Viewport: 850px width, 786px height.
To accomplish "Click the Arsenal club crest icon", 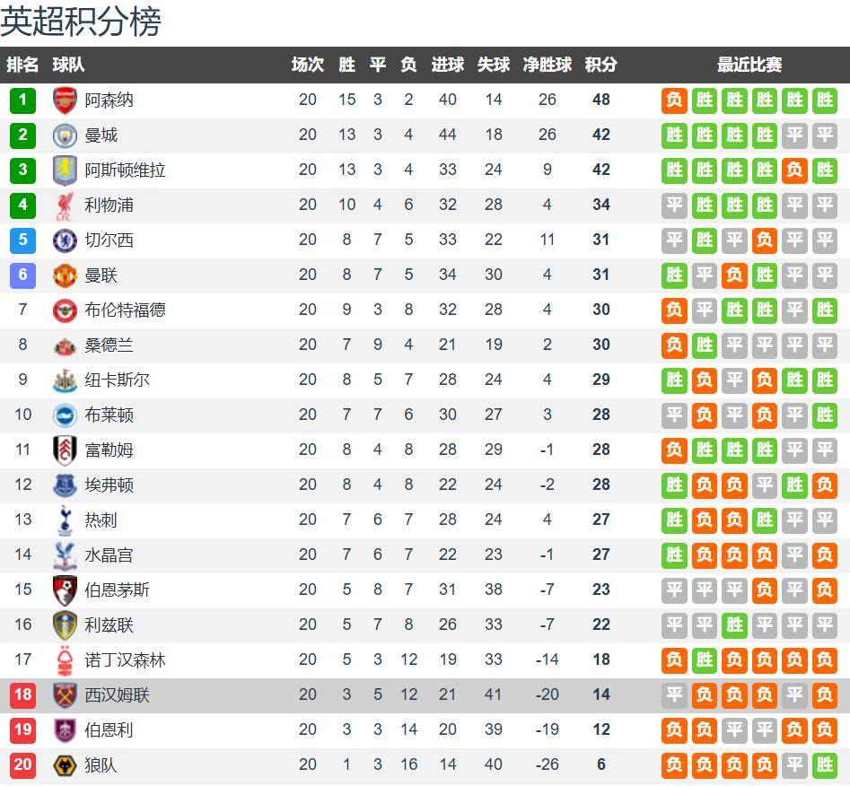I will [x=66, y=100].
